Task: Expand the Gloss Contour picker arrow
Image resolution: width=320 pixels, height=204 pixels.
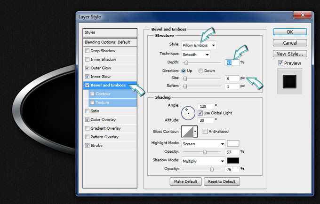Action: (195, 132)
